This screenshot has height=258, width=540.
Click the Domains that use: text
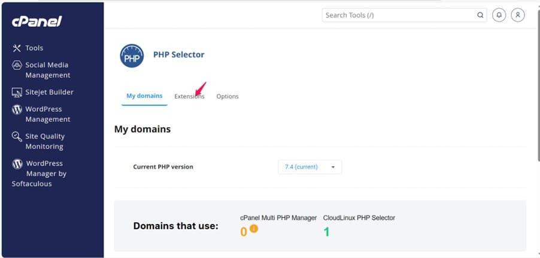click(x=175, y=226)
